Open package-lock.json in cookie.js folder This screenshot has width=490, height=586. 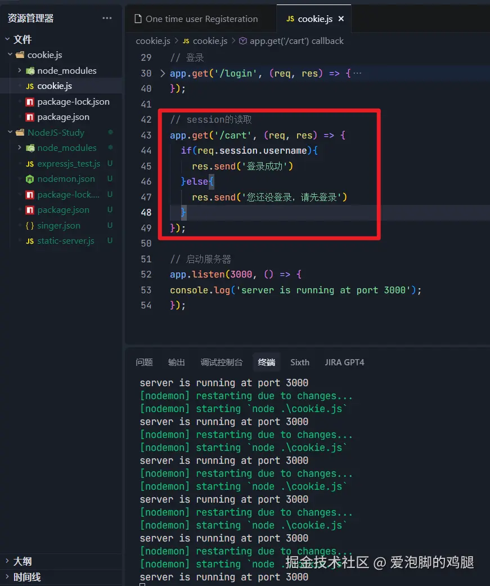pyautogui.click(x=73, y=102)
